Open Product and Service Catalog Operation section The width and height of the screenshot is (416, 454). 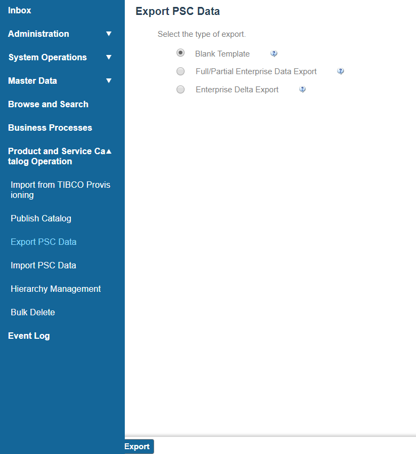coord(57,156)
